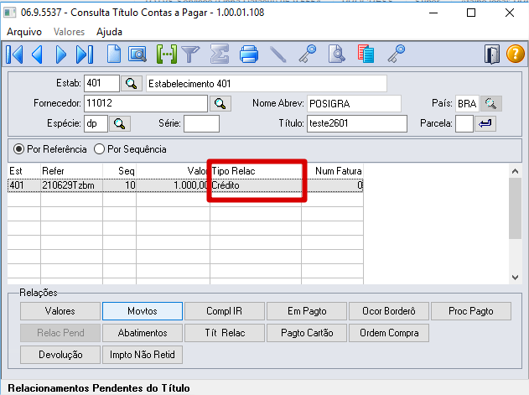Open help with the question mark icon
Image resolution: width=529 pixels, height=395 pixels.
coord(516,54)
